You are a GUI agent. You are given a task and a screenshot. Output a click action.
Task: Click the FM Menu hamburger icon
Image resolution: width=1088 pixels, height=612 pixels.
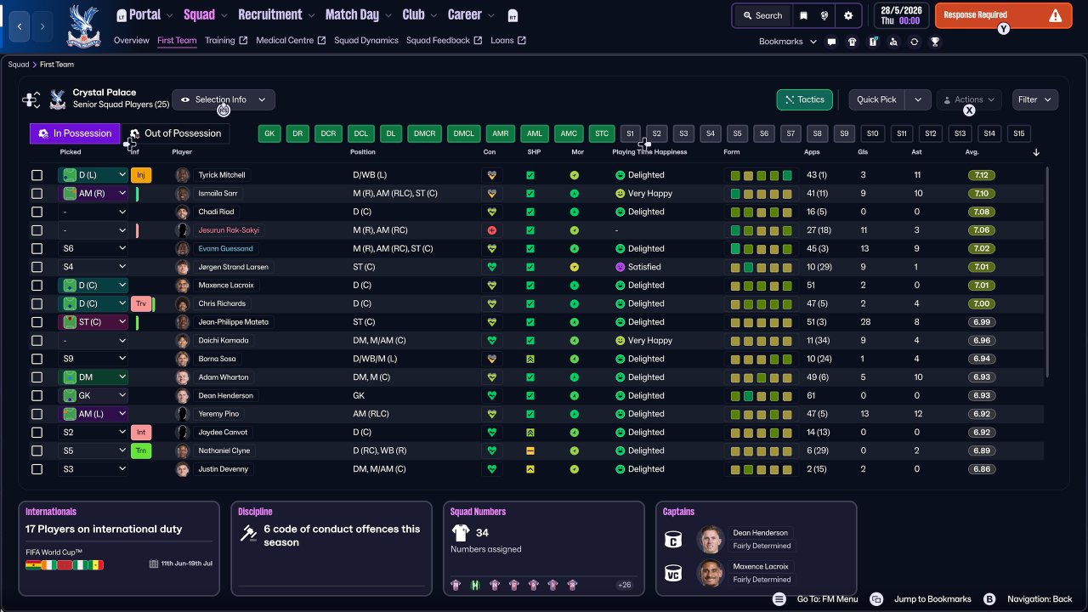point(779,599)
